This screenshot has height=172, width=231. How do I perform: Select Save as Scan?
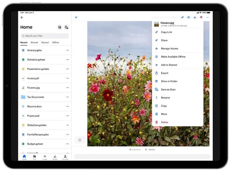pos(178,89)
